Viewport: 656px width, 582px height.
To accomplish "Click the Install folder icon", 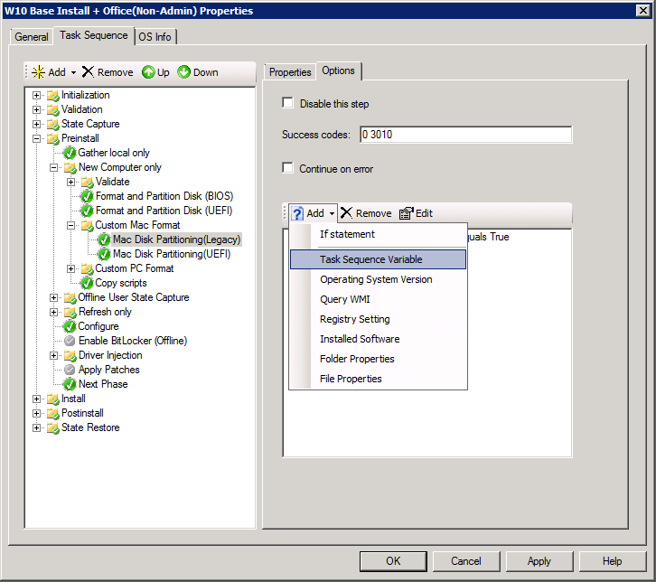I will coord(53,399).
